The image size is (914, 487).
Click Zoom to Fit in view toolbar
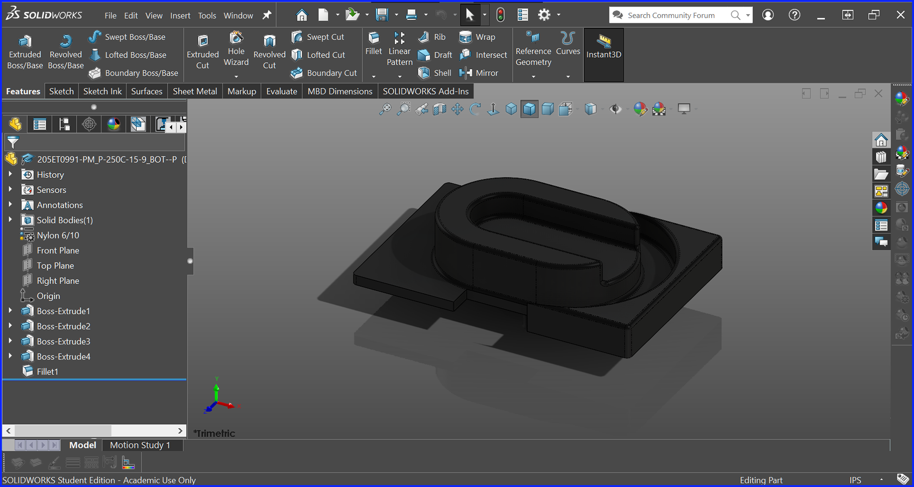(385, 109)
